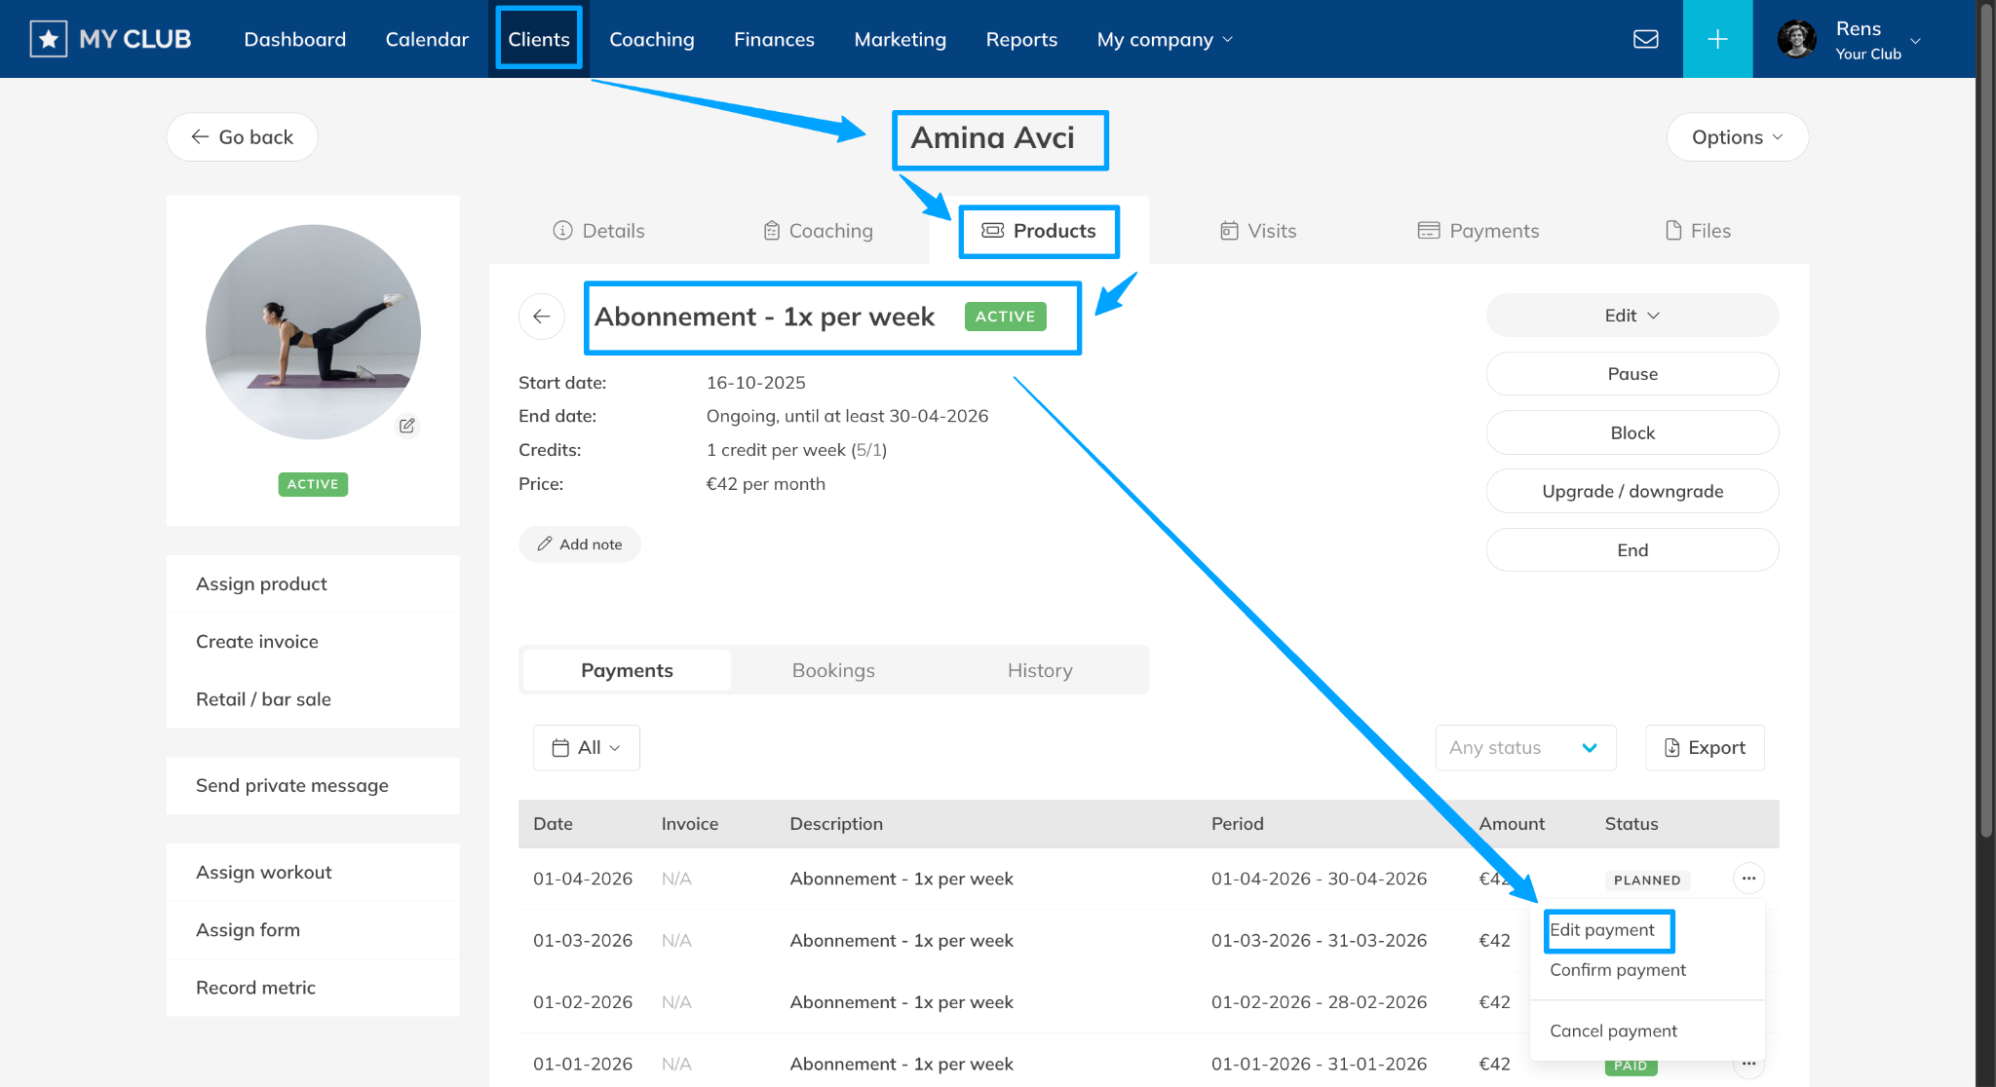Open the Visits tab
1996x1087 pixels.
(x=1258, y=231)
